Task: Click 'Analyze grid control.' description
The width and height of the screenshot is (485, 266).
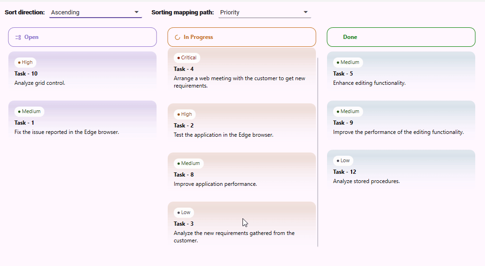Action: point(39,83)
